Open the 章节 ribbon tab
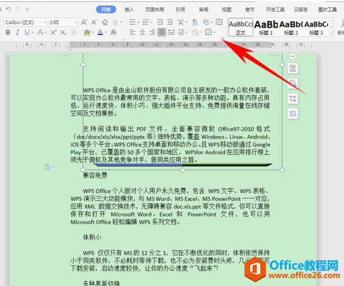Image resolution: width=344 pixels, height=286 pixels. tap(250, 9)
